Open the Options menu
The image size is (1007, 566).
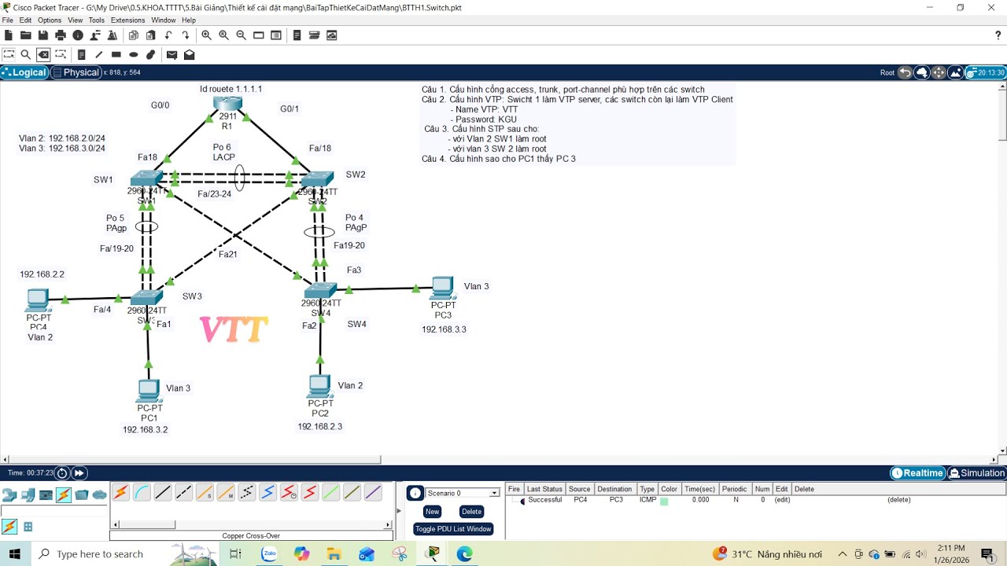tap(50, 20)
